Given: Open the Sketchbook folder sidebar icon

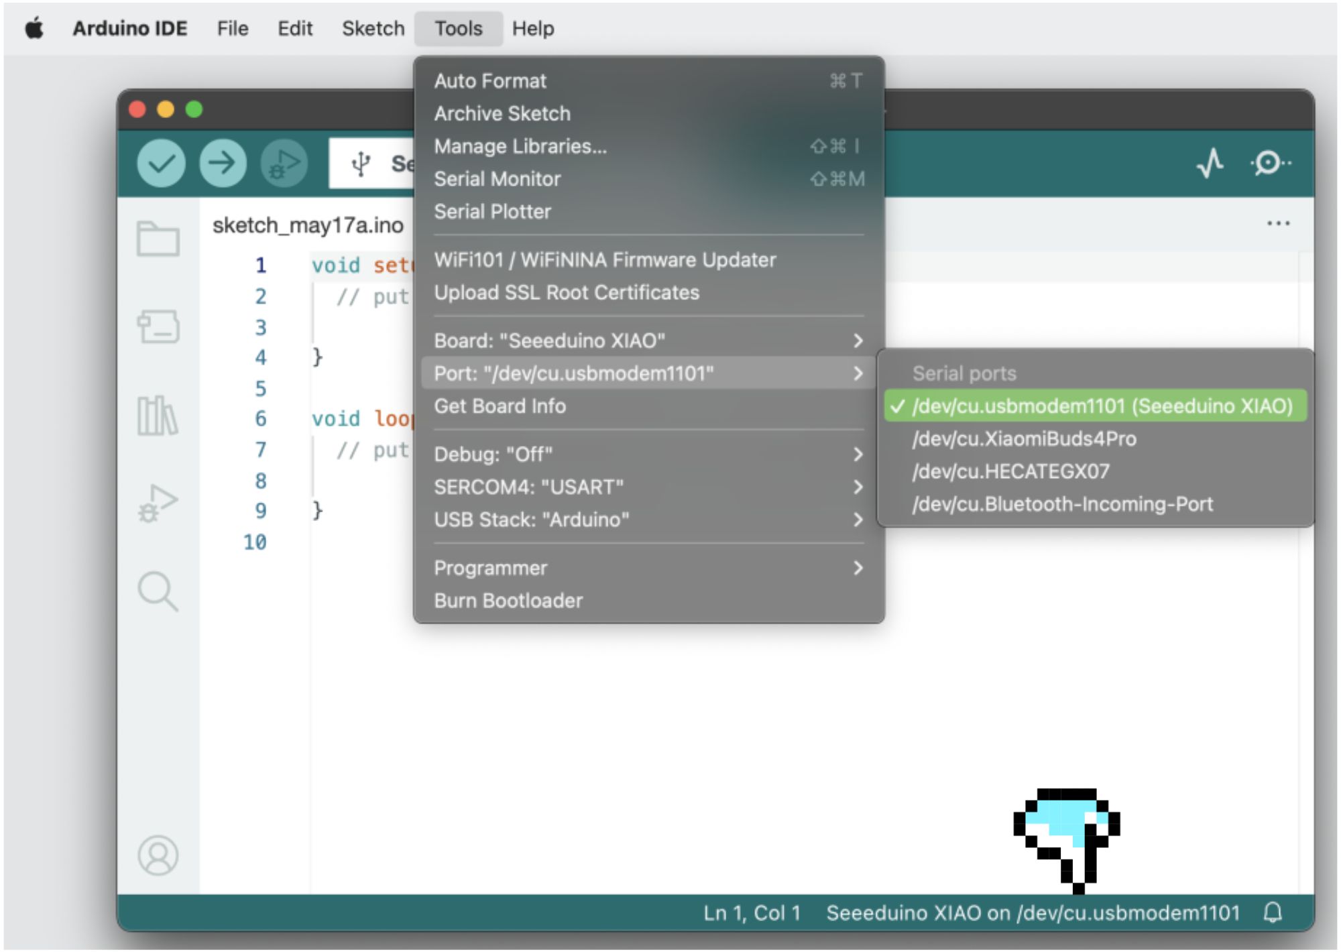Looking at the screenshot, I should coord(158,239).
